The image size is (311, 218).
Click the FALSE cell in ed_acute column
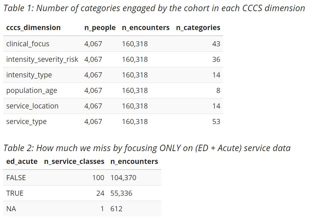[x=16, y=178]
